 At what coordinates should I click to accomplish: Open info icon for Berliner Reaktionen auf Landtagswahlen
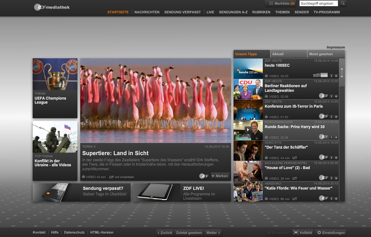(x=331, y=96)
